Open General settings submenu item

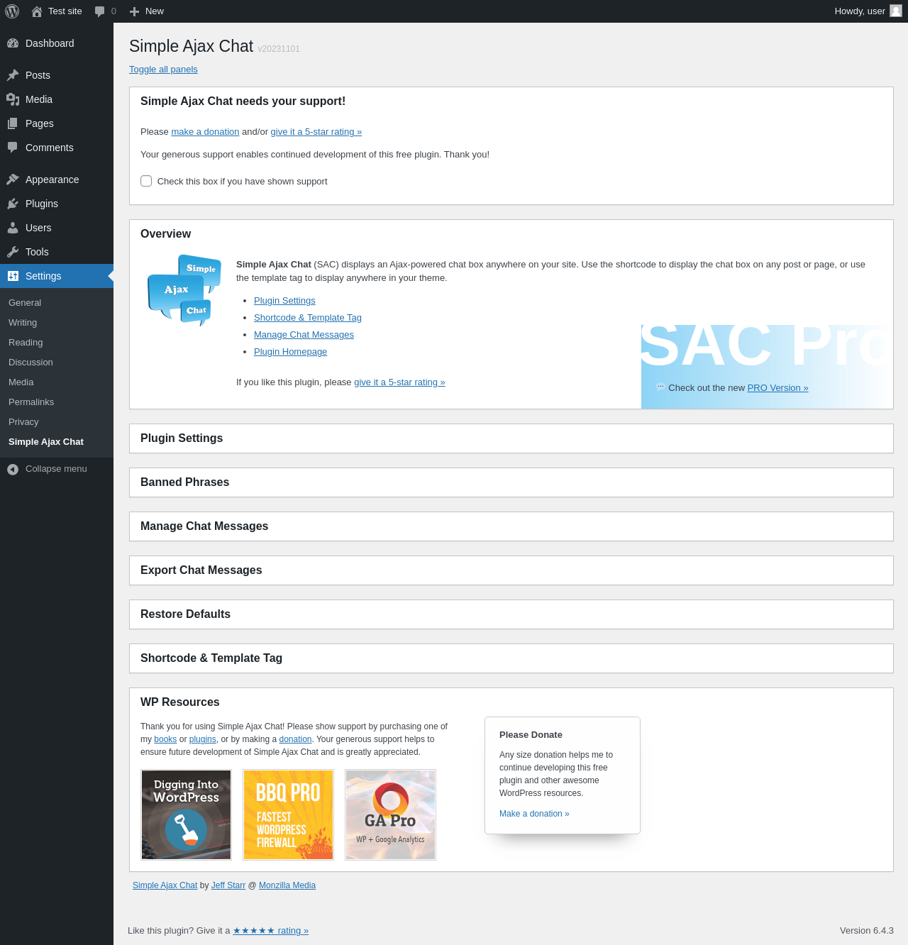pyautogui.click(x=57, y=302)
